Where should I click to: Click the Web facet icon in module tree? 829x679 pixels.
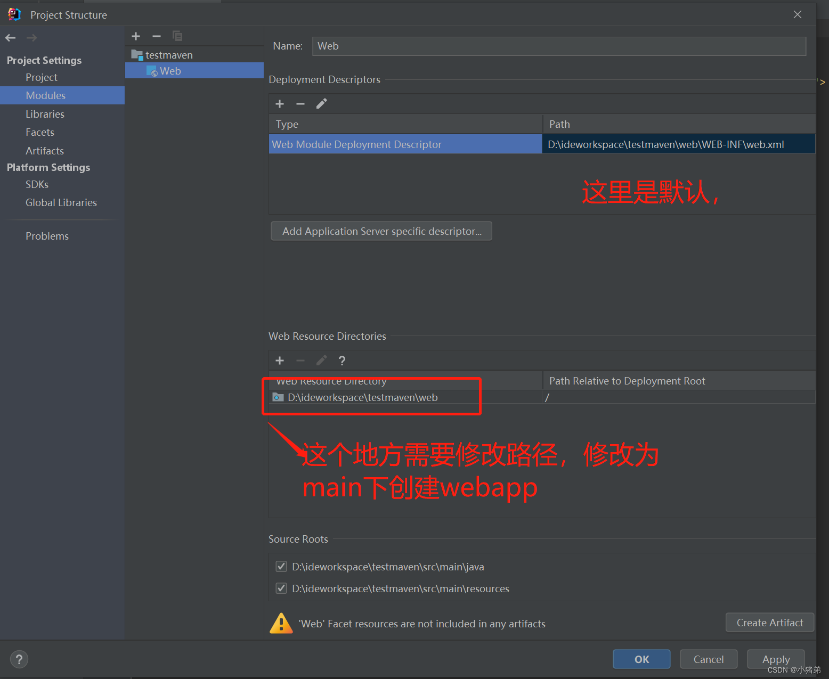coord(152,71)
